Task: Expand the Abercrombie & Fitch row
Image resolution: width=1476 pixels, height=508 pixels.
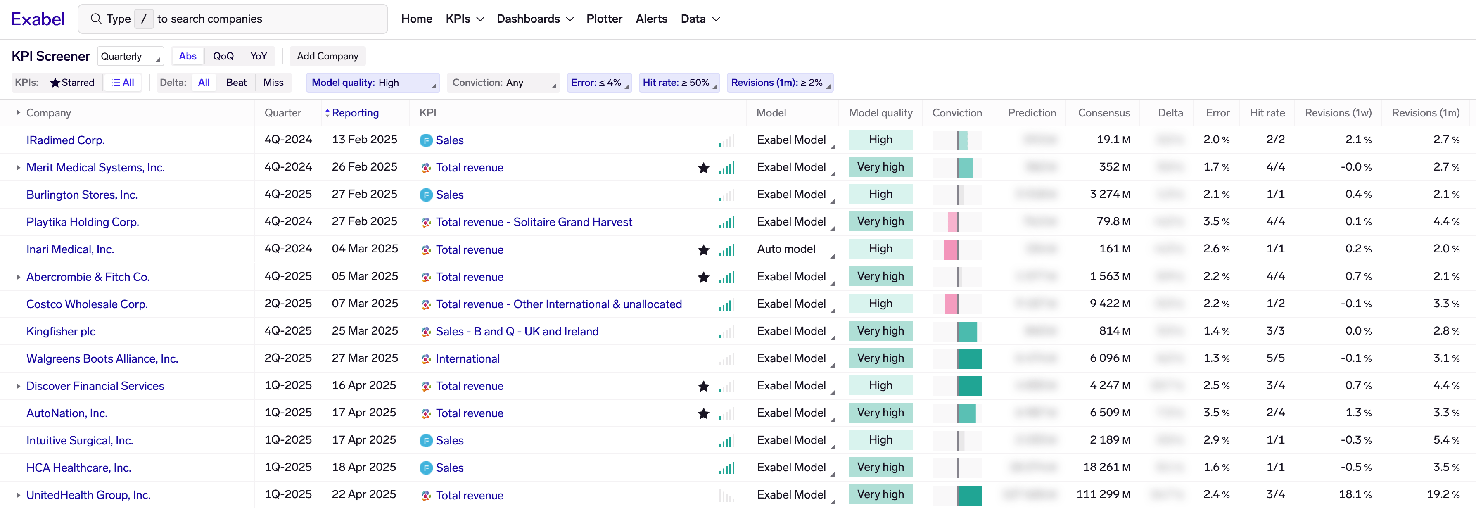Action: click(18, 277)
